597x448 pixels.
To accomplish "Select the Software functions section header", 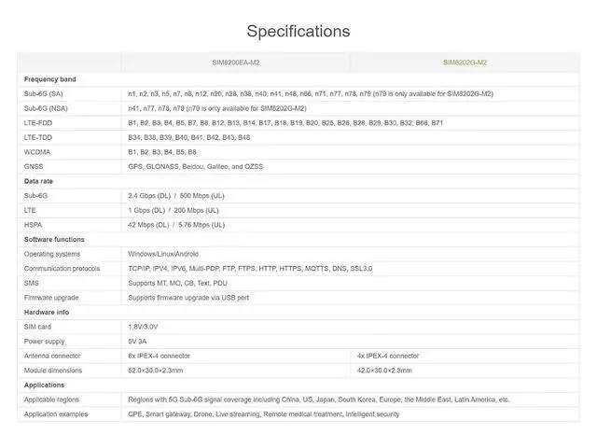I will point(54,239).
